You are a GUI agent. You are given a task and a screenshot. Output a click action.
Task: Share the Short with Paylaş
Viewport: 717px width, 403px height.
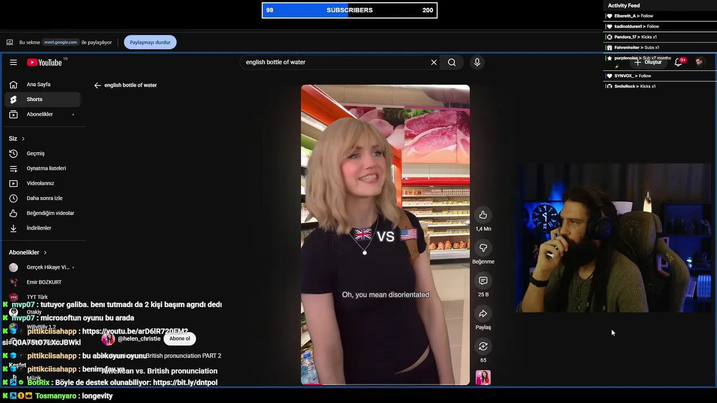point(483,313)
